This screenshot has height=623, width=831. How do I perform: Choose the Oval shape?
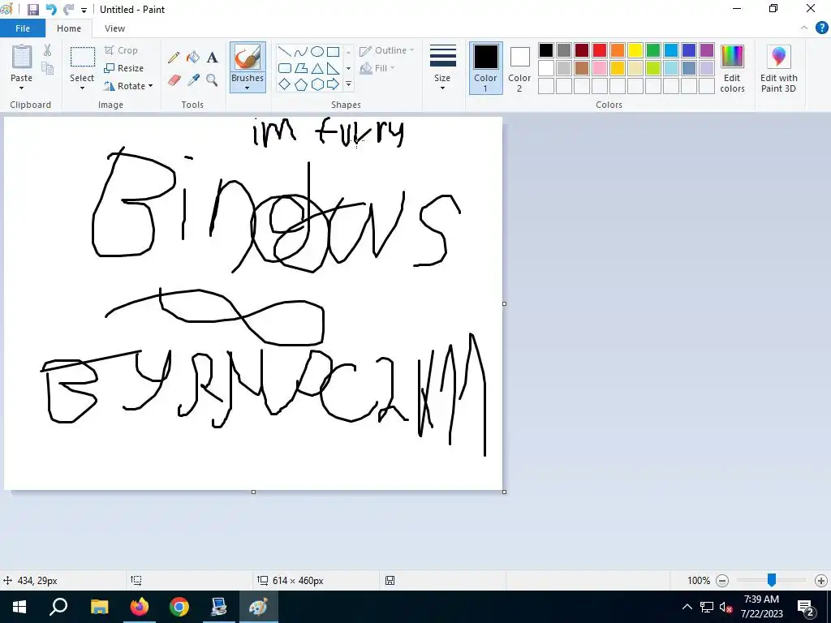point(317,51)
